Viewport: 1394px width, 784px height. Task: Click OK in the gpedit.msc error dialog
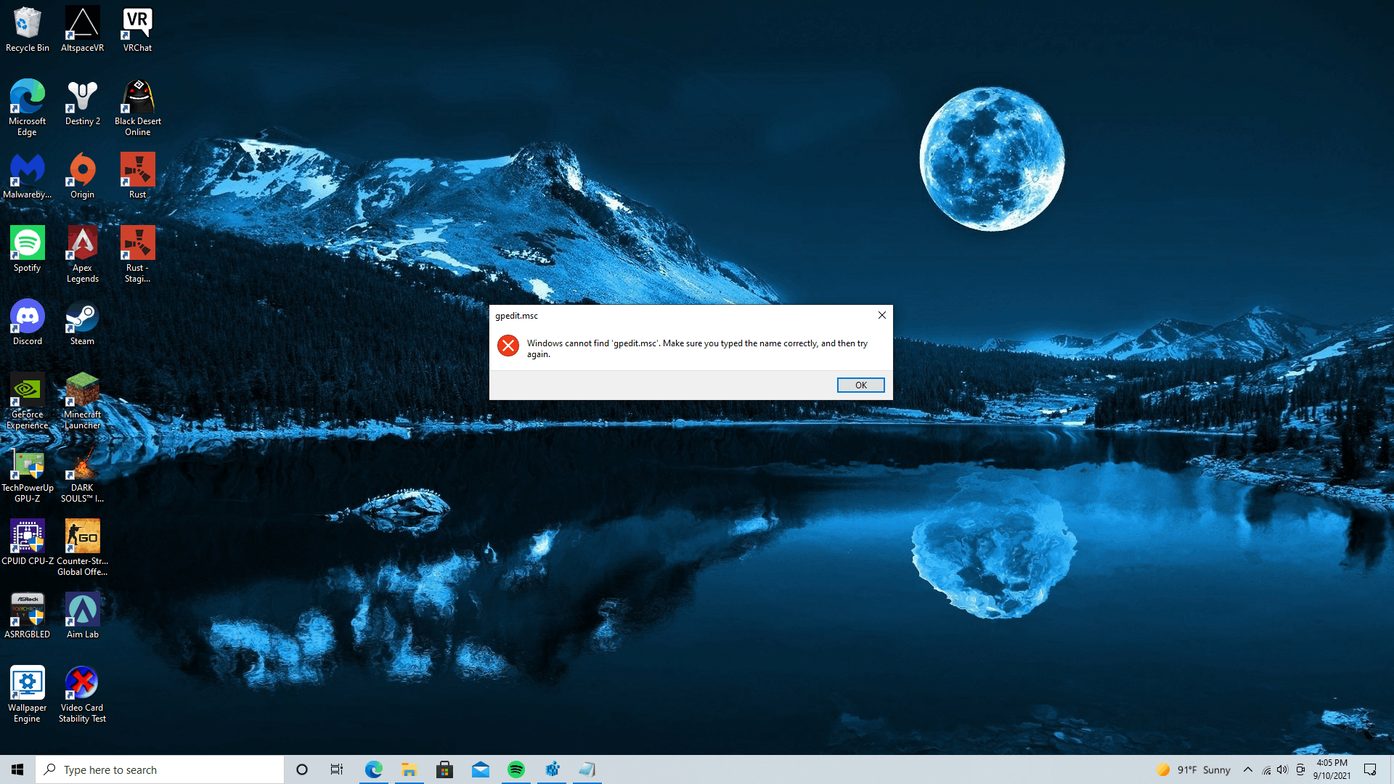click(860, 385)
